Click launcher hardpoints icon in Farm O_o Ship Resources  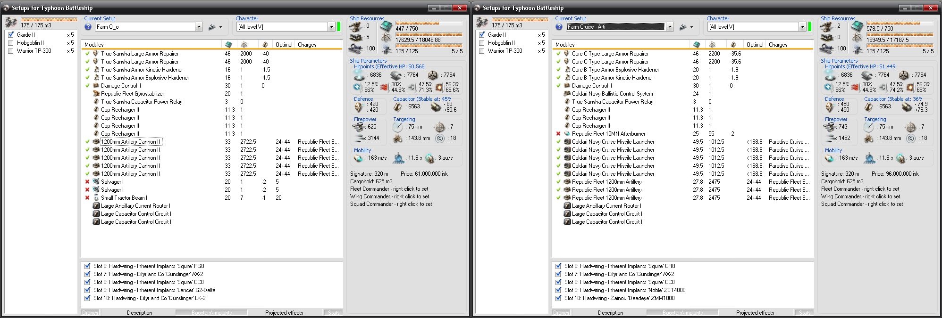[356, 37]
